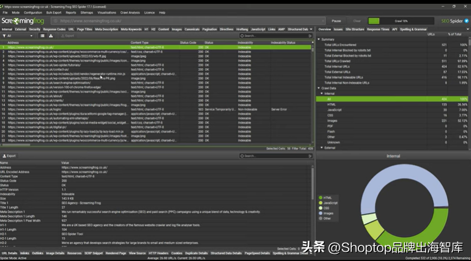Open the Site Structure tab
Image resolution: width=471 pixels, height=261 pixels.
(355, 29)
